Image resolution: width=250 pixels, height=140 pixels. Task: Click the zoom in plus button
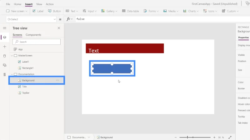(214, 137)
